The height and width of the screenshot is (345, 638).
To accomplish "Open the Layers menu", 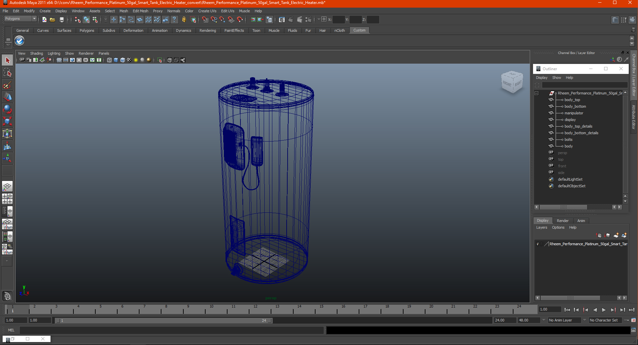I will pos(541,228).
